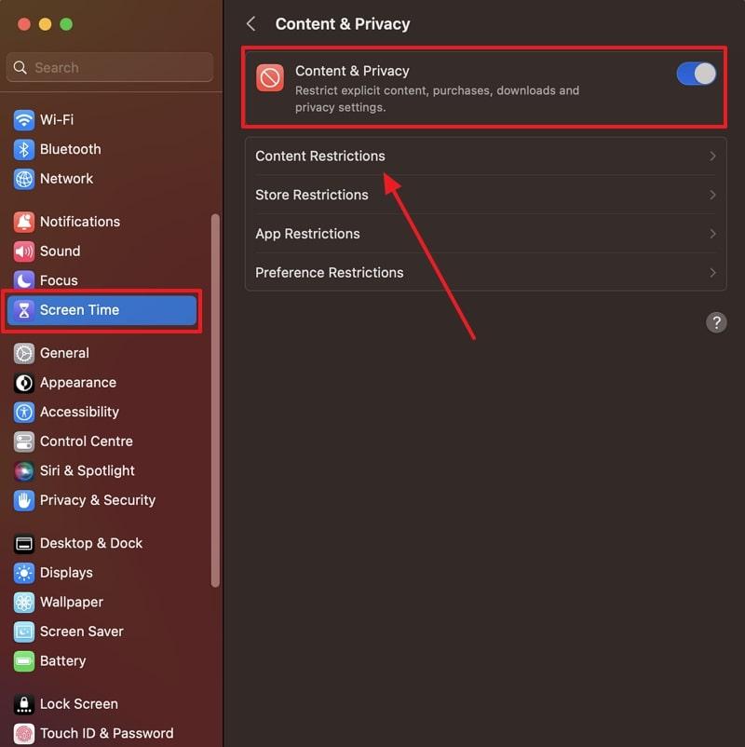Select Bluetooth settings label
The width and height of the screenshot is (745, 747).
pos(71,149)
